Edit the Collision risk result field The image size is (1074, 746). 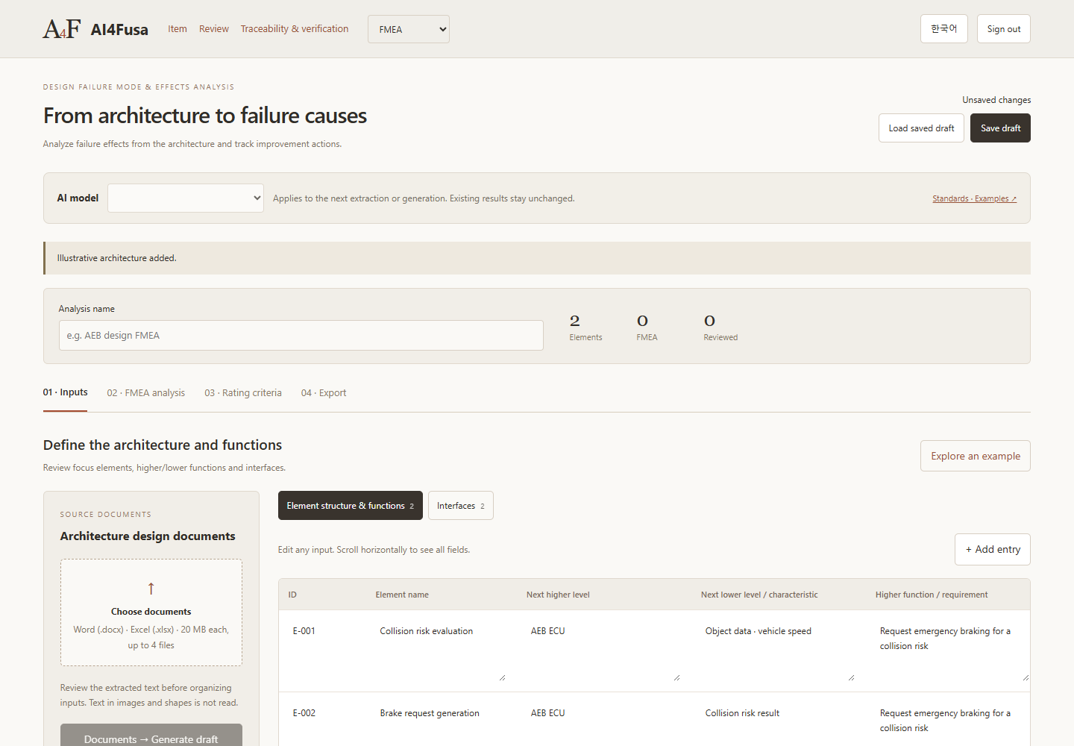pos(778,724)
